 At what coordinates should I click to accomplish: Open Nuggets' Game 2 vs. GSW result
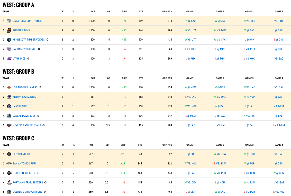click(220, 154)
